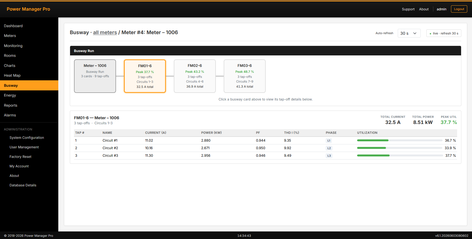Click Circuit #3 utilization bar
The height and width of the screenshot is (239, 472).
click(x=400, y=156)
